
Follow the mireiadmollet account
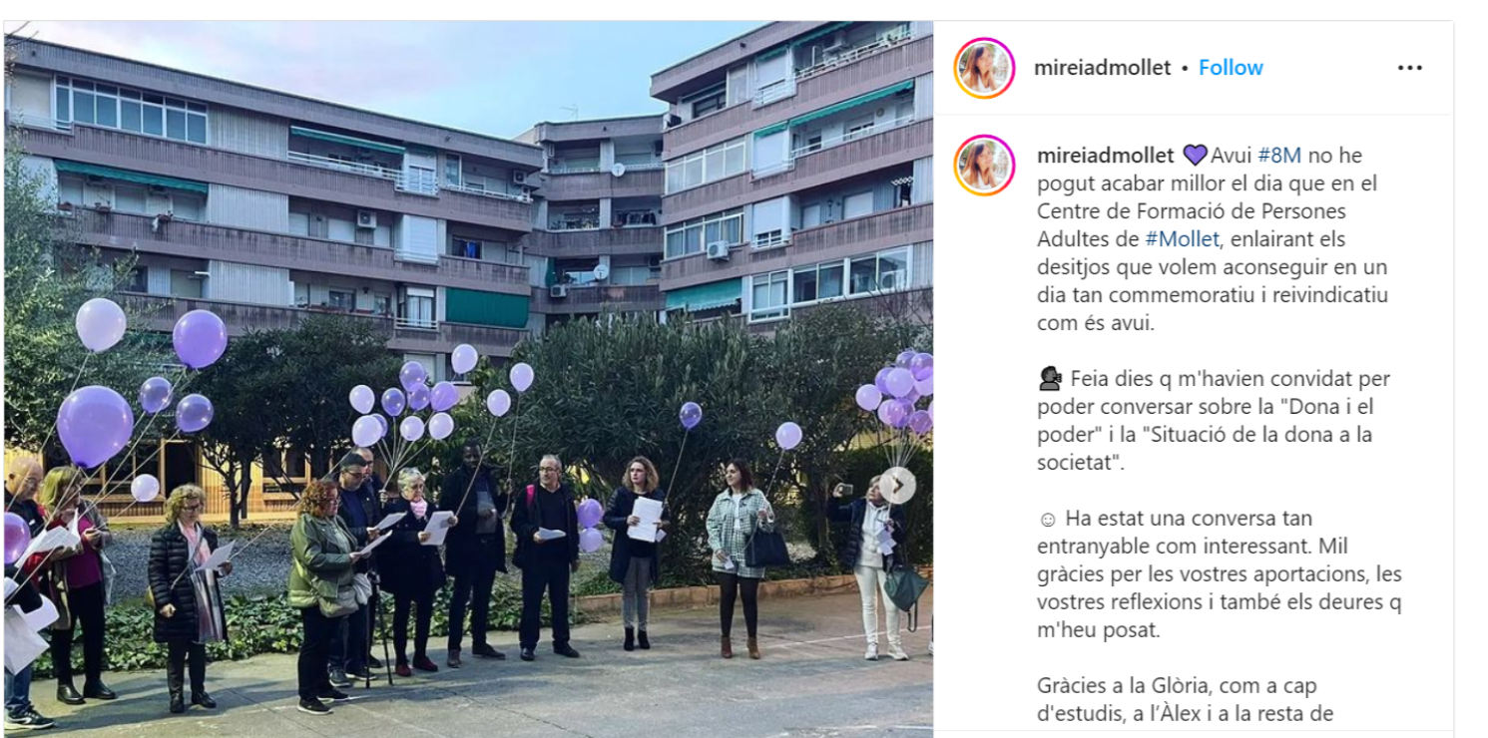click(x=1231, y=68)
